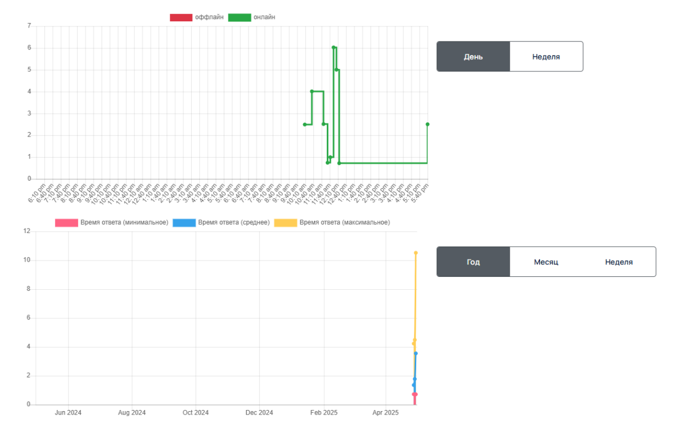
Task: Click the active "Год" button
Action: click(x=473, y=261)
